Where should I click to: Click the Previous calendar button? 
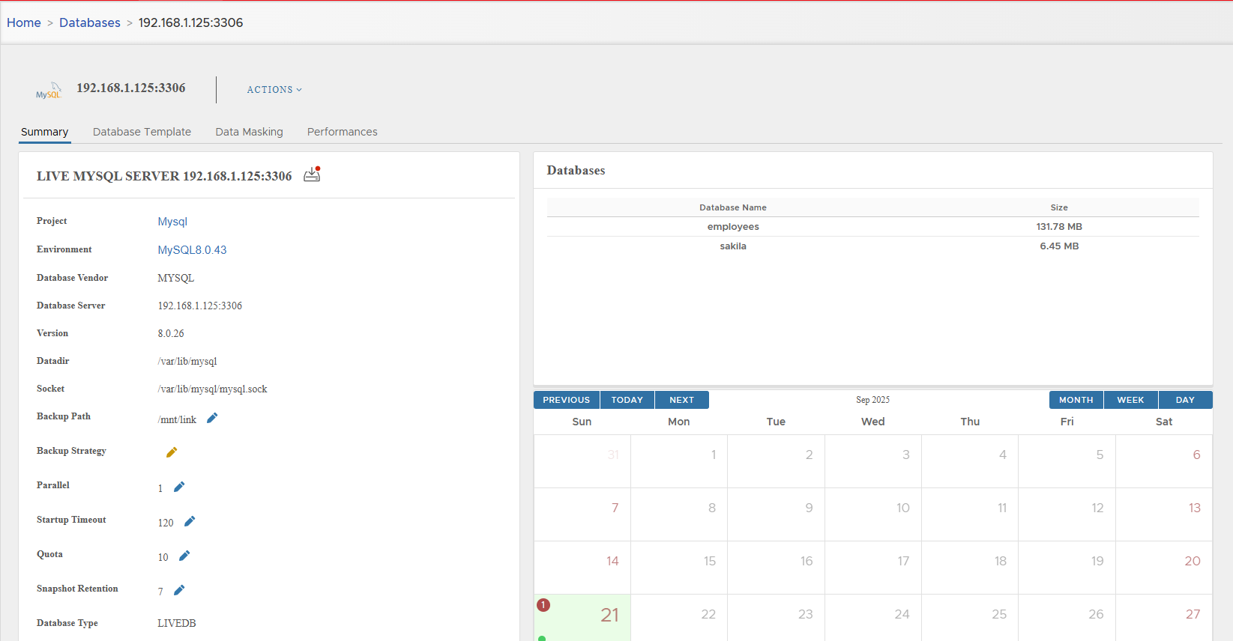tap(566, 400)
